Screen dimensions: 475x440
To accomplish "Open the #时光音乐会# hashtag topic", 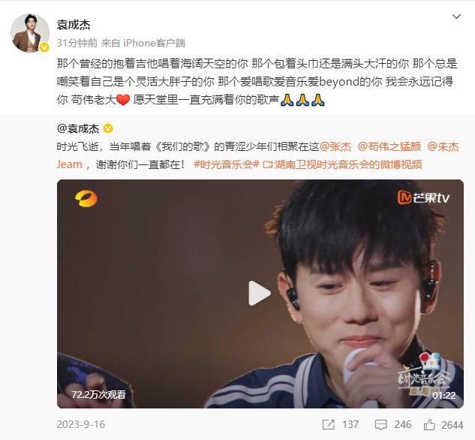I will (x=227, y=164).
